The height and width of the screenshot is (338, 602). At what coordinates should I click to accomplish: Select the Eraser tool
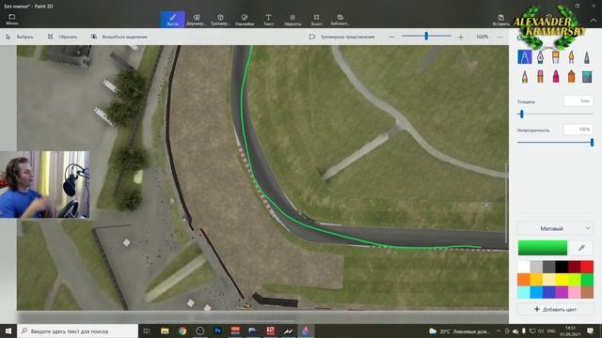pyautogui.click(x=540, y=76)
